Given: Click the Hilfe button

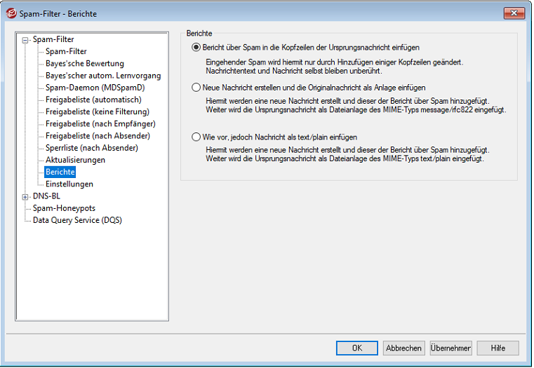Looking at the screenshot, I should click(498, 348).
